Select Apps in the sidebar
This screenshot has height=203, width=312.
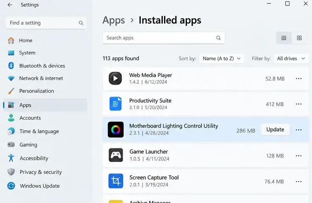(x=45, y=105)
